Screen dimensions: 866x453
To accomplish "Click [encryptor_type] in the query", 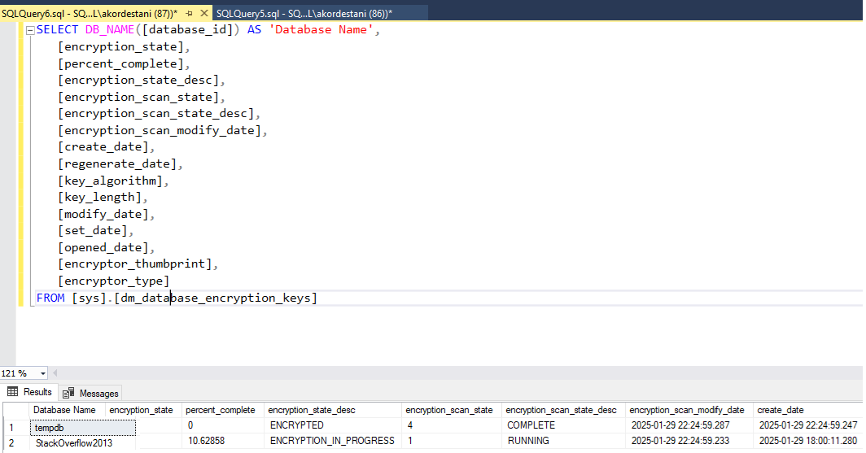I will [x=113, y=281].
